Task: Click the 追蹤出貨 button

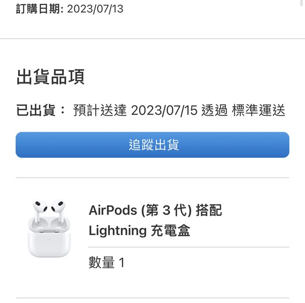Action: 152,145
